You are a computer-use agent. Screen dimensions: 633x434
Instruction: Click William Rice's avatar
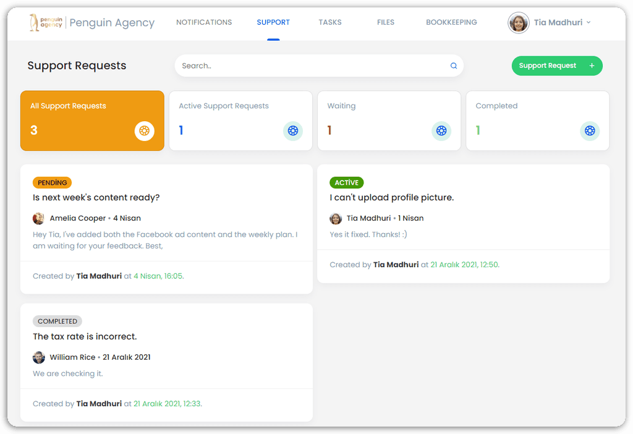pyautogui.click(x=38, y=357)
